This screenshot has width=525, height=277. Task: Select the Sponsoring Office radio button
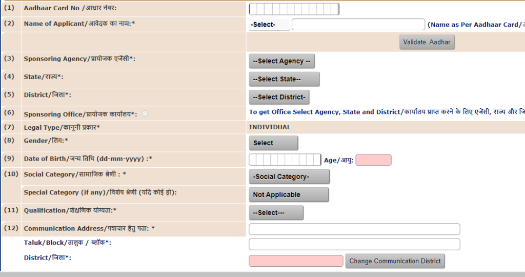[x=145, y=113]
